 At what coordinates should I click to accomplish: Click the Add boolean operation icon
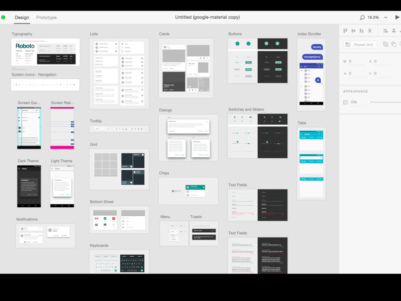click(386, 44)
